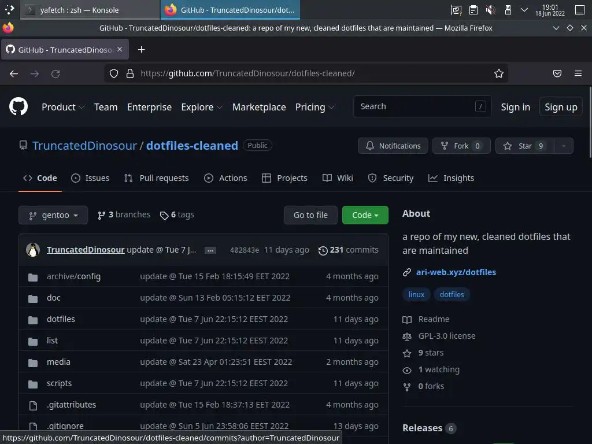Open the 231 commits history link

(348, 250)
